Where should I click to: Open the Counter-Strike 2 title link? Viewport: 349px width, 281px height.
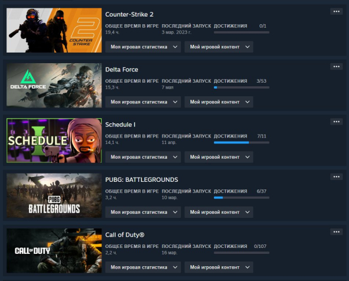coord(129,15)
